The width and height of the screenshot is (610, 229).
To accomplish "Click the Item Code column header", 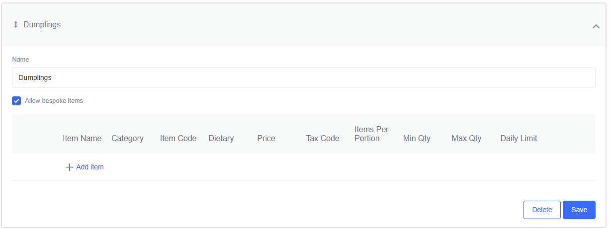I will [178, 139].
